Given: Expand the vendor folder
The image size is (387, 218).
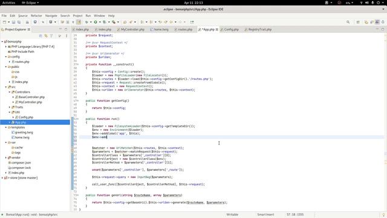Looking at the screenshot, I should (x=6, y=157).
